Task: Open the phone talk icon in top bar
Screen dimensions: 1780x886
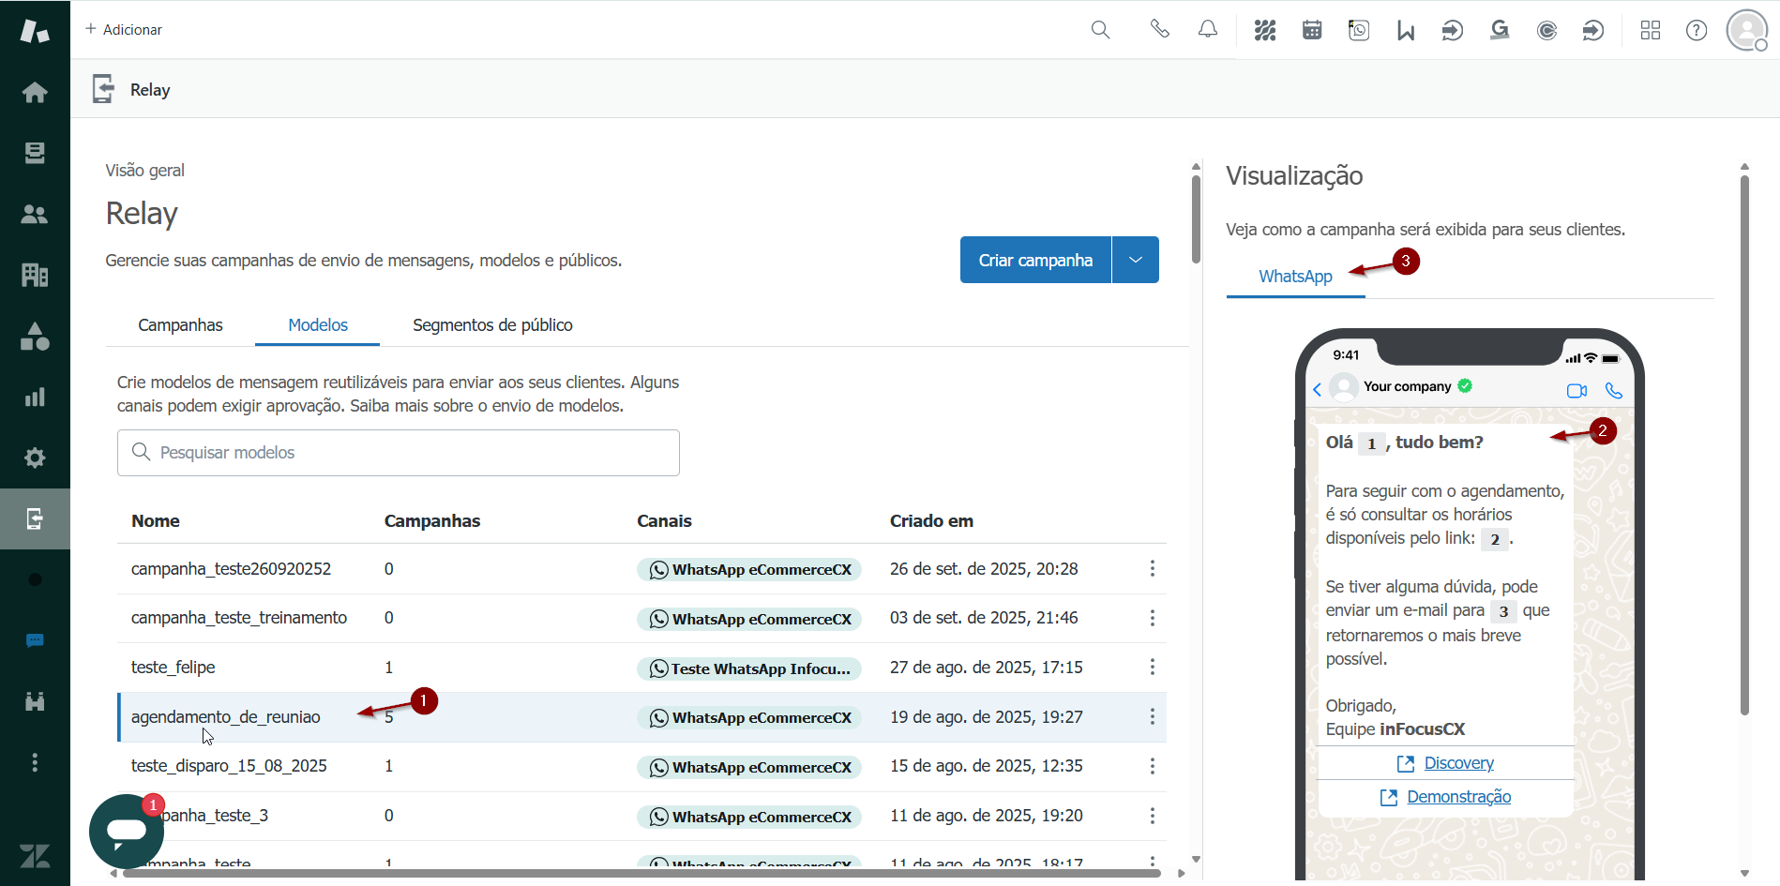Action: coord(1160,30)
